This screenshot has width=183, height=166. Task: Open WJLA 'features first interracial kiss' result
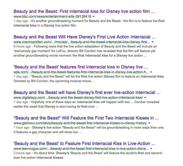pos(81,67)
